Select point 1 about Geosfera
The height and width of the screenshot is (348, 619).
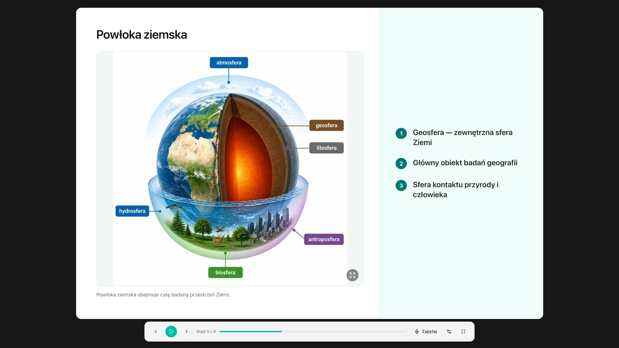(x=462, y=138)
